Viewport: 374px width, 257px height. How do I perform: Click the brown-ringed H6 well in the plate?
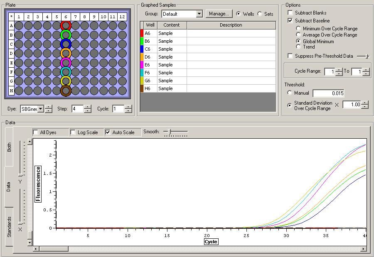[x=66, y=91]
